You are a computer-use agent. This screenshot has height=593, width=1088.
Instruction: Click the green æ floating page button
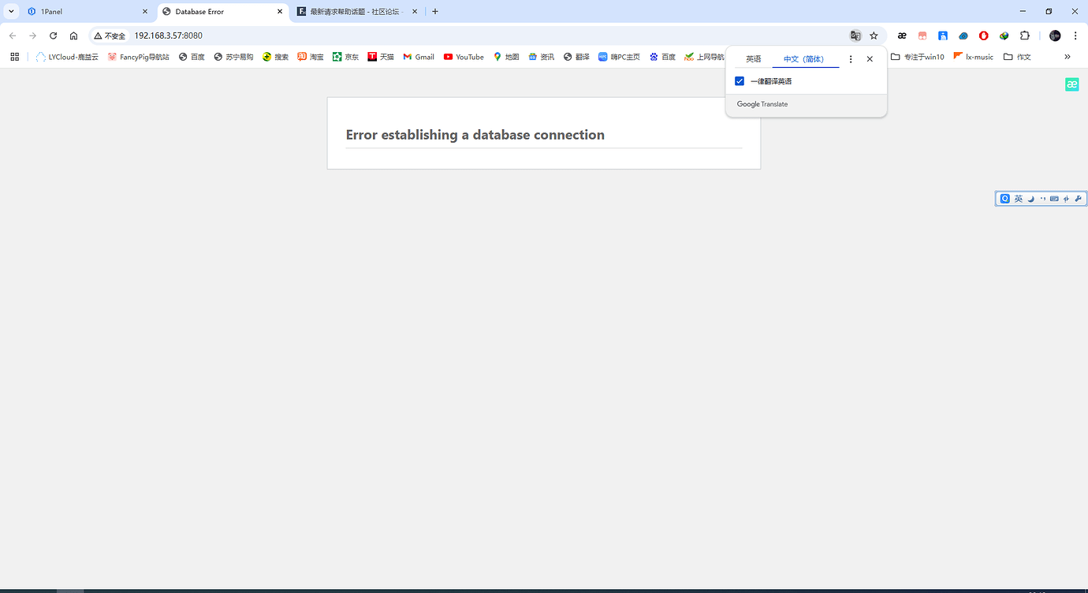pos(1071,84)
